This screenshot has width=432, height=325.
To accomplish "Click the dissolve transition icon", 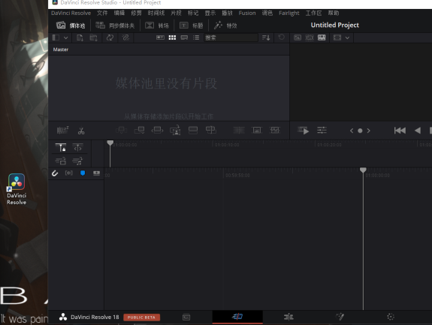I will 257,130.
